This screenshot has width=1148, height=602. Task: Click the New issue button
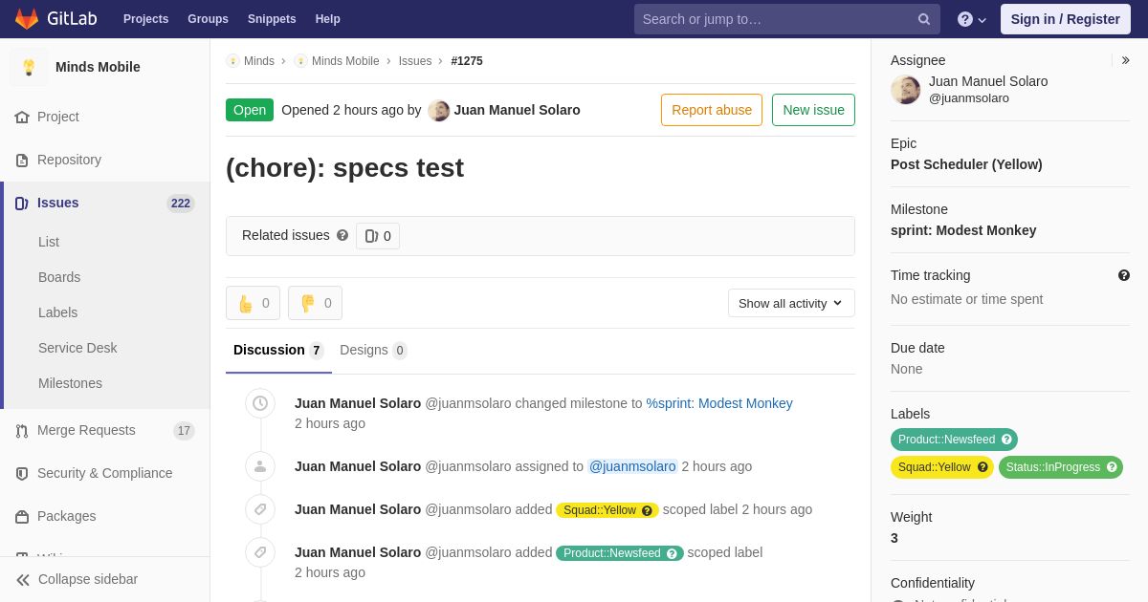pos(813,110)
